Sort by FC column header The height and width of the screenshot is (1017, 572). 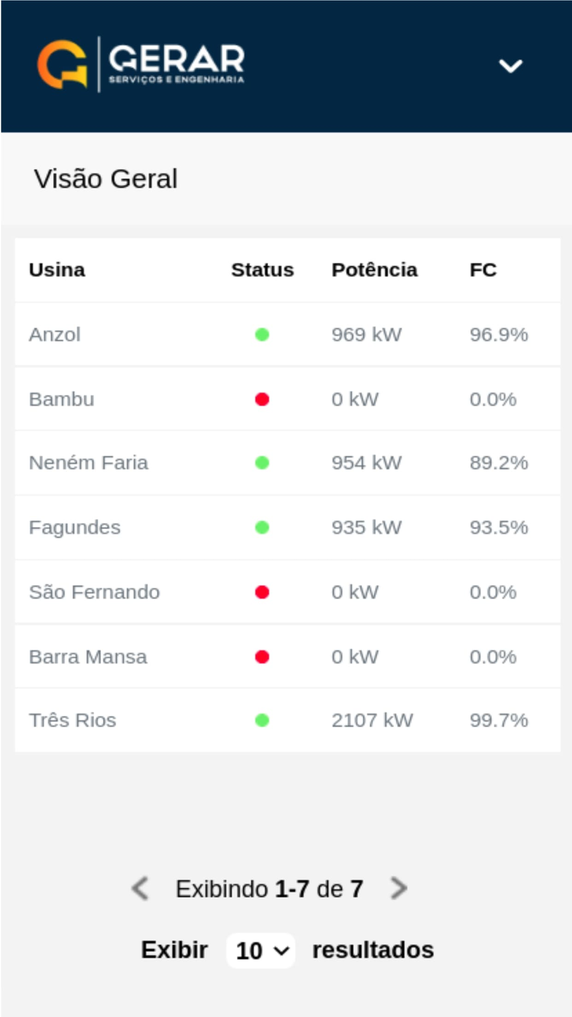coord(483,269)
